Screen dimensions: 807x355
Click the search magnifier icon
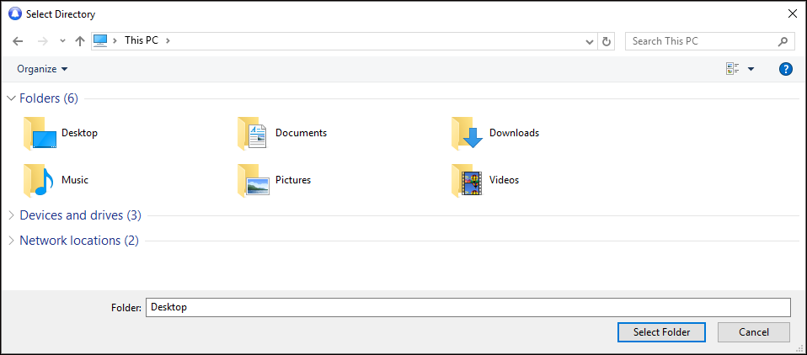pos(783,41)
